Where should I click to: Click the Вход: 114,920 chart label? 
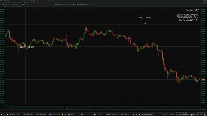27,47
